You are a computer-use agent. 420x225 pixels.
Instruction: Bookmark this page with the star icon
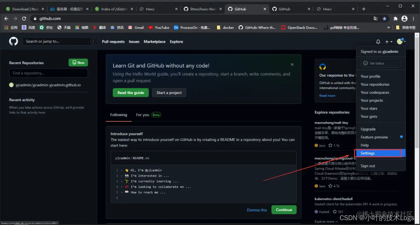(384, 19)
